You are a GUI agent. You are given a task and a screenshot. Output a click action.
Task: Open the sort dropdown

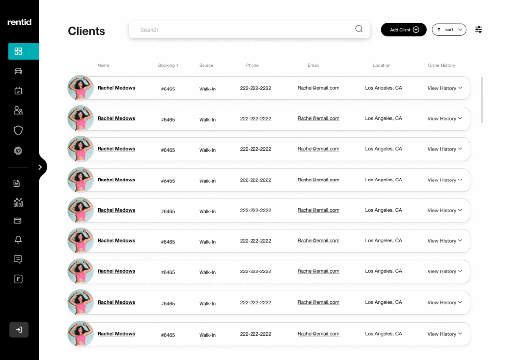[x=449, y=30]
